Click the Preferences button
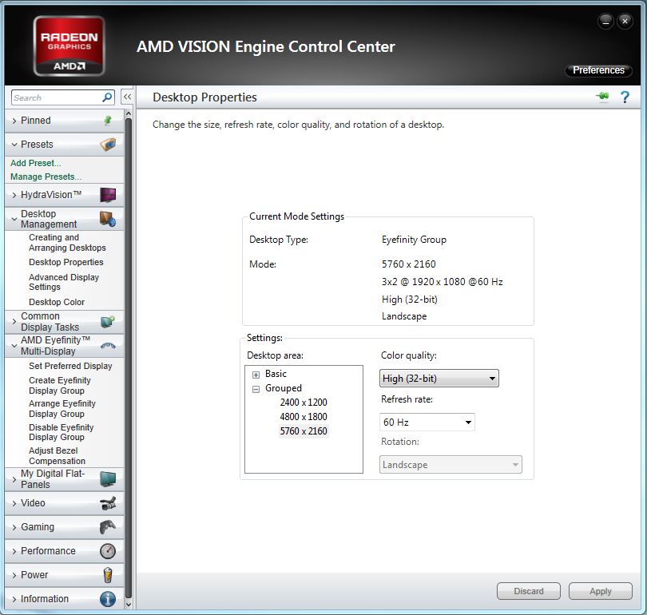This screenshot has width=647, height=615. click(598, 70)
